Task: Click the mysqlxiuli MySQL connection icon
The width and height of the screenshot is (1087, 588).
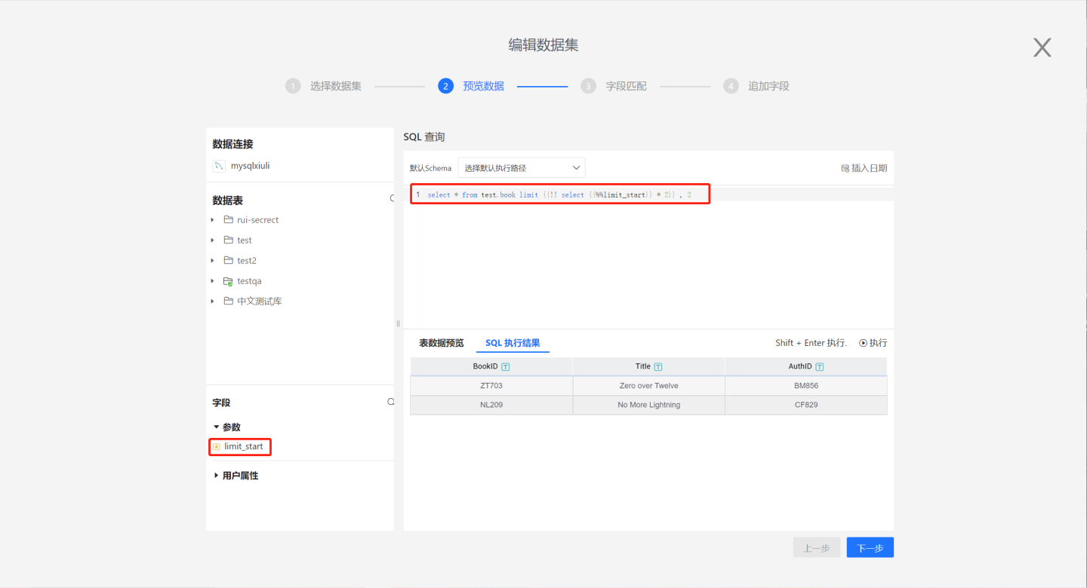Action: click(x=219, y=166)
